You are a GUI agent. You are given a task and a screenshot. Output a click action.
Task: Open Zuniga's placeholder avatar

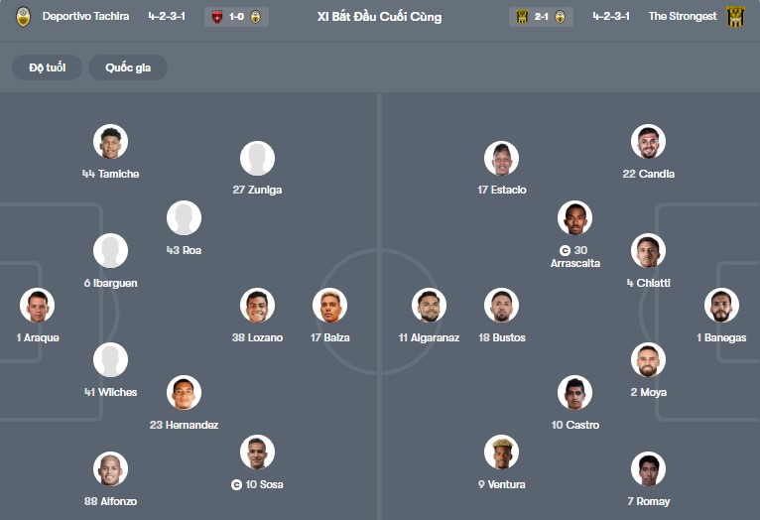coord(257,159)
